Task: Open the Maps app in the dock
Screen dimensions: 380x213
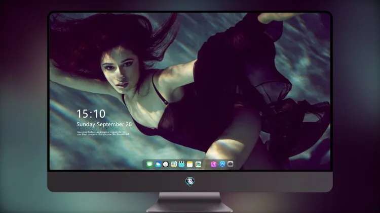Action: tap(174, 164)
